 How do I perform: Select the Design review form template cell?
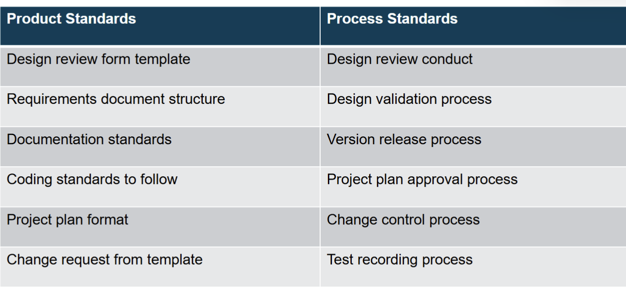(x=160, y=66)
